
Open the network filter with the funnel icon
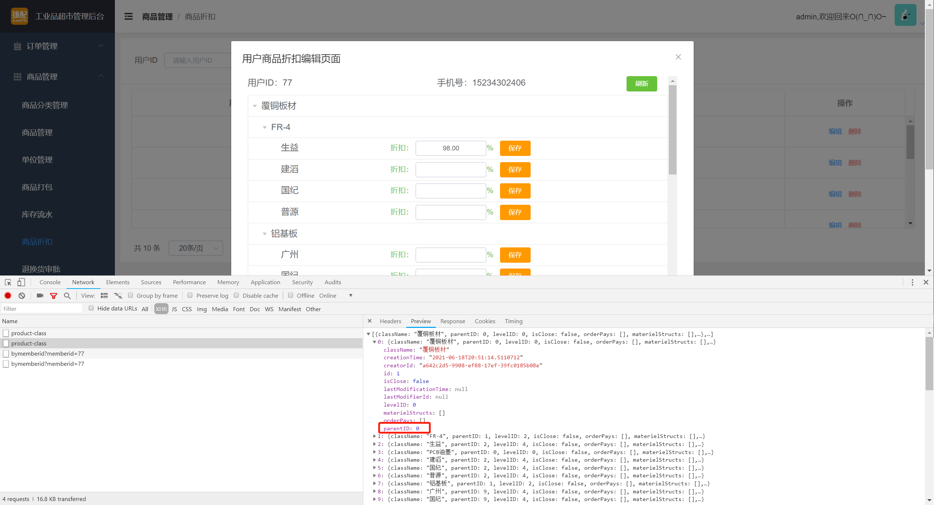[x=54, y=295]
